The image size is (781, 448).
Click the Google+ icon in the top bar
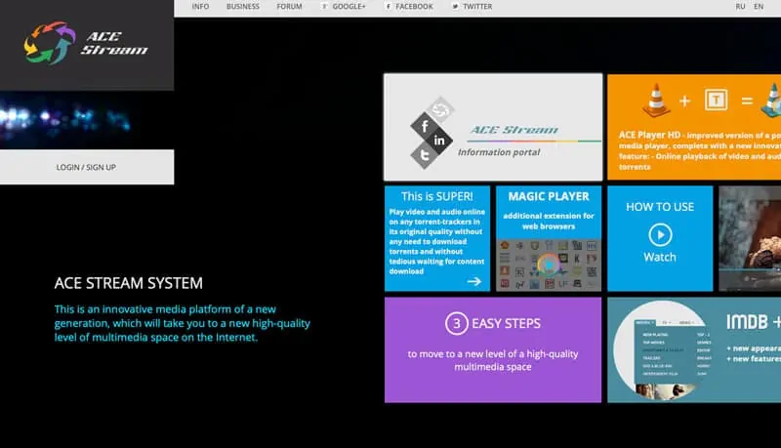(325, 7)
